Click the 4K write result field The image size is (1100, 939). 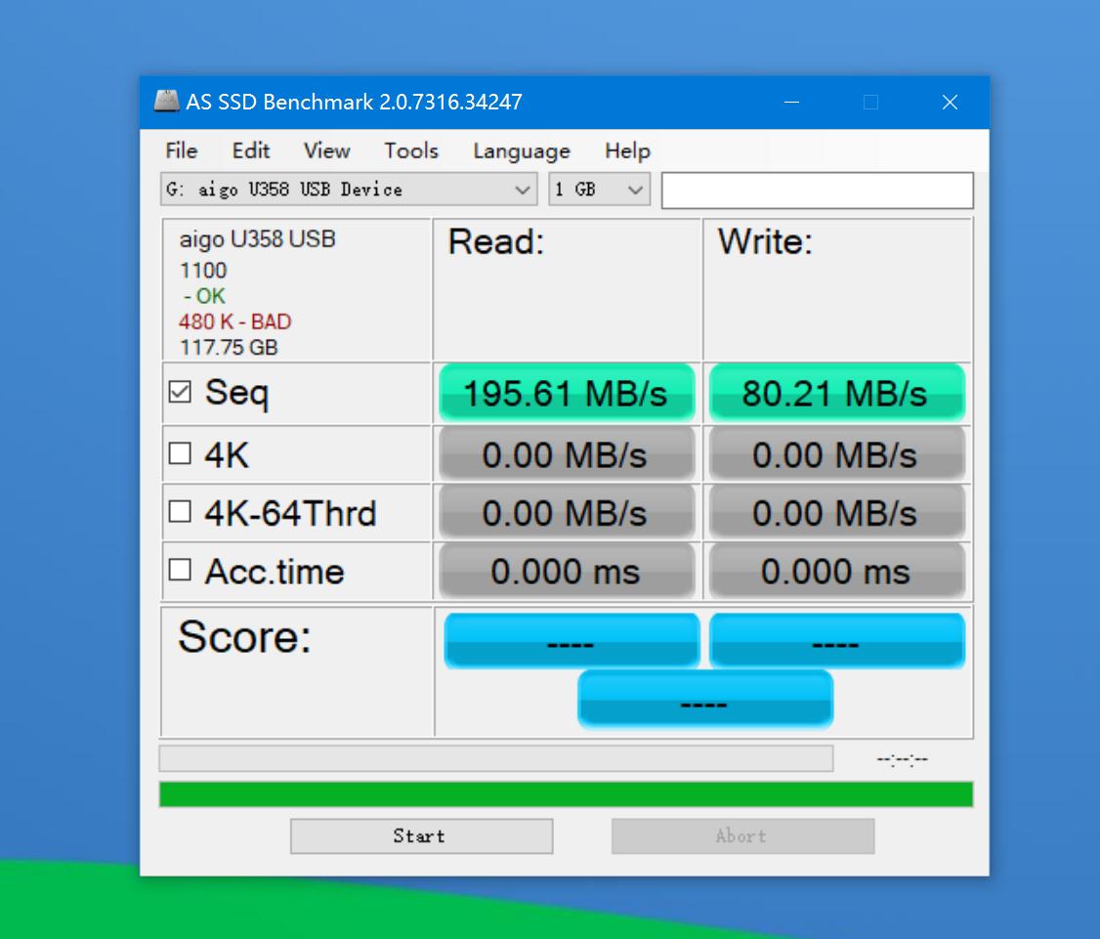(x=837, y=454)
